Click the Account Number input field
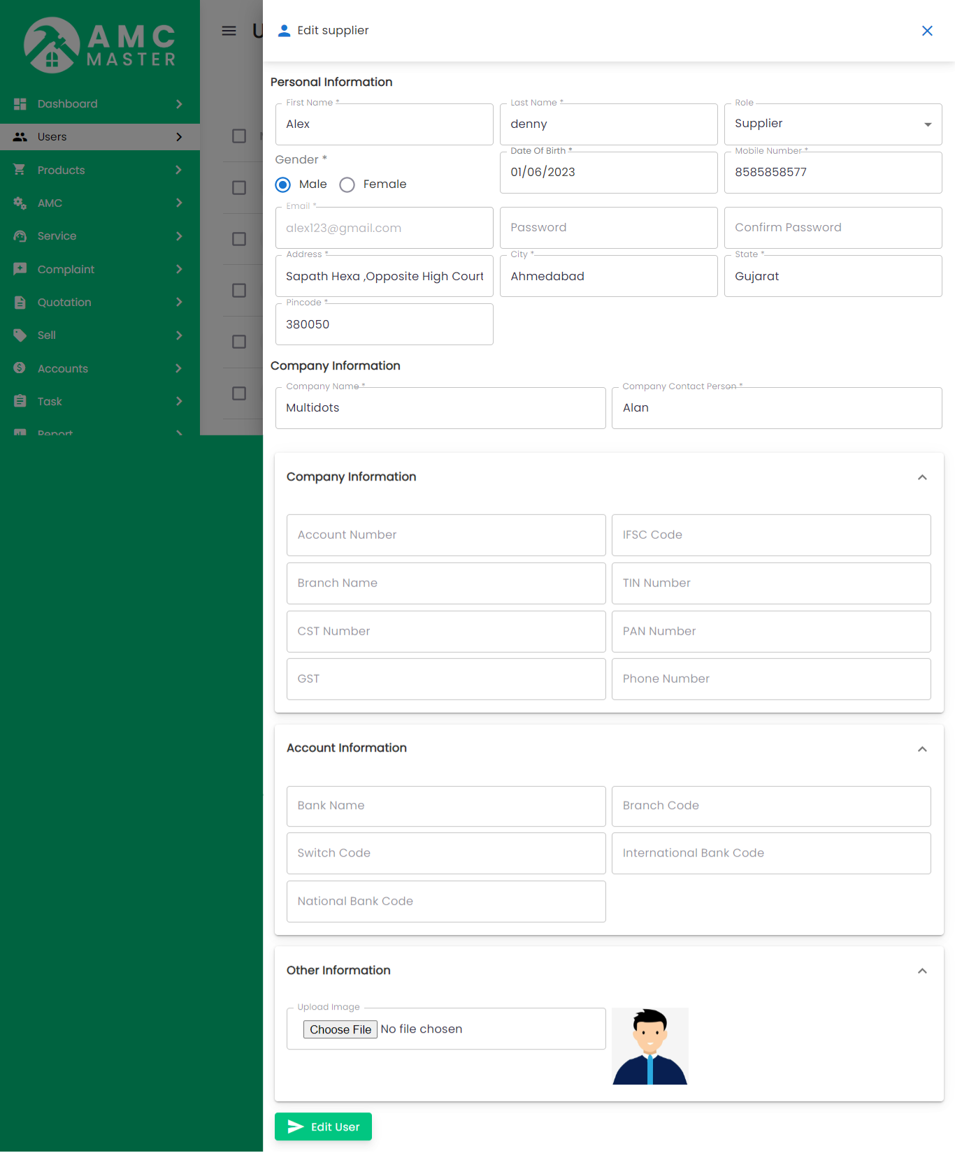The width and height of the screenshot is (955, 1153). pyautogui.click(x=446, y=535)
